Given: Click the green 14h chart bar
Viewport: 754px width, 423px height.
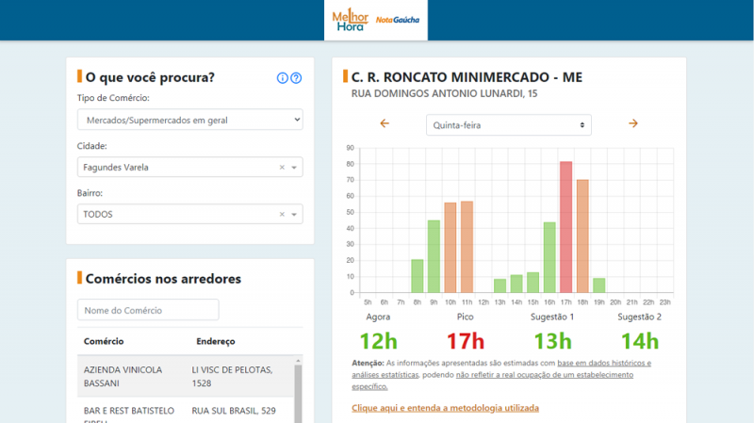Looking at the screenshot, I should [516, 284].
